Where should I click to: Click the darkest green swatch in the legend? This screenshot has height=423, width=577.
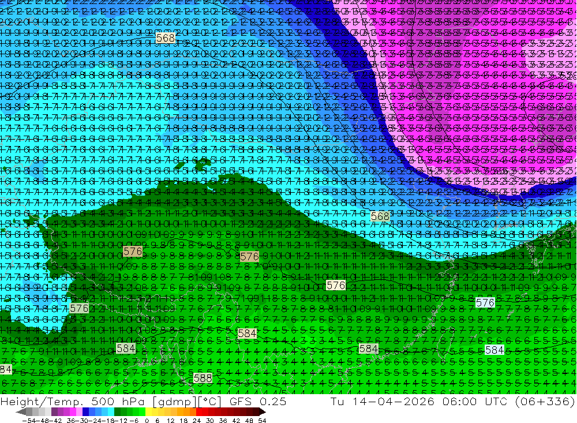point(117,412)
